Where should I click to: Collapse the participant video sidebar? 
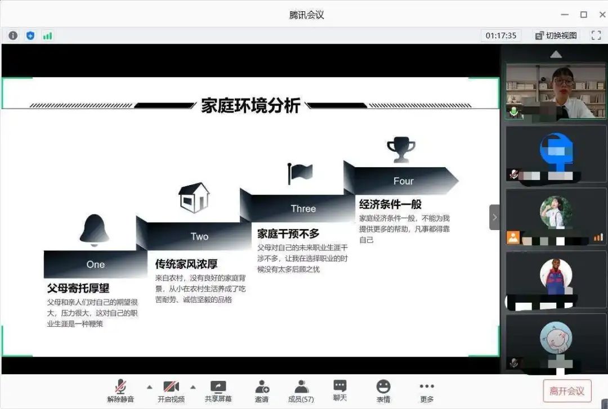(x=494, y=217)
